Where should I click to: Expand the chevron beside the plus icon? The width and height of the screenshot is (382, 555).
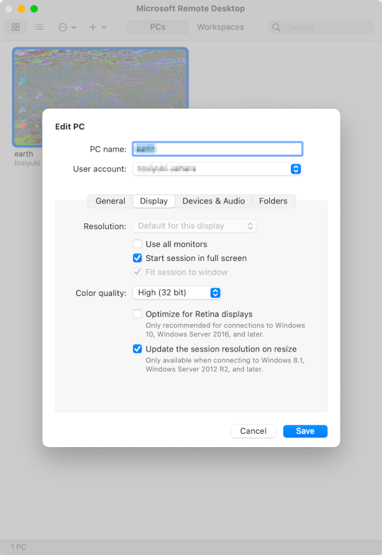coord(104,27)
